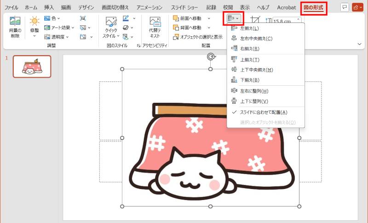This screenshot has height=223, width=368.
Task: Open the 画面切り替え tab
Action: (x=115, y=7)
